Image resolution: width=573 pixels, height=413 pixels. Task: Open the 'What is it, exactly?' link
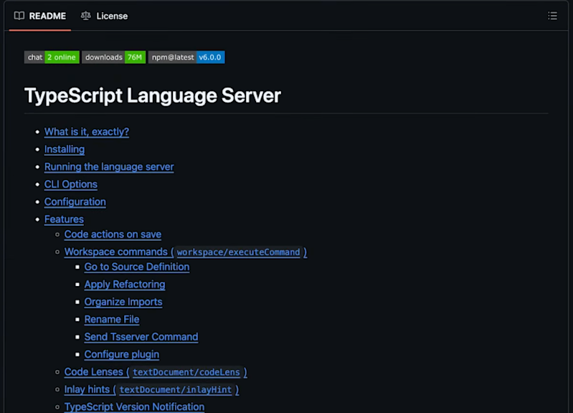[x=87, y=132]
